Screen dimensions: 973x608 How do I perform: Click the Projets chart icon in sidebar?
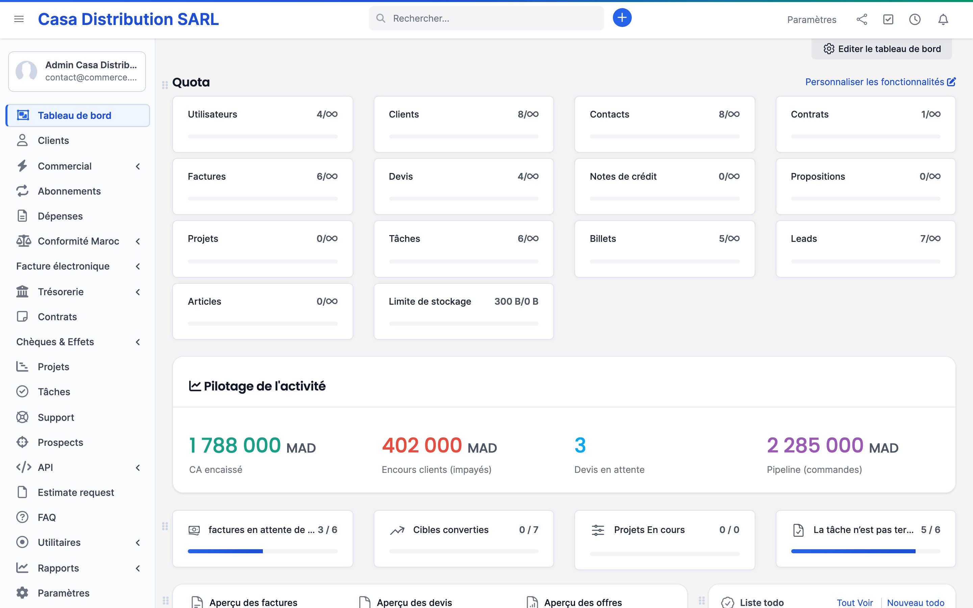[23, 366]
